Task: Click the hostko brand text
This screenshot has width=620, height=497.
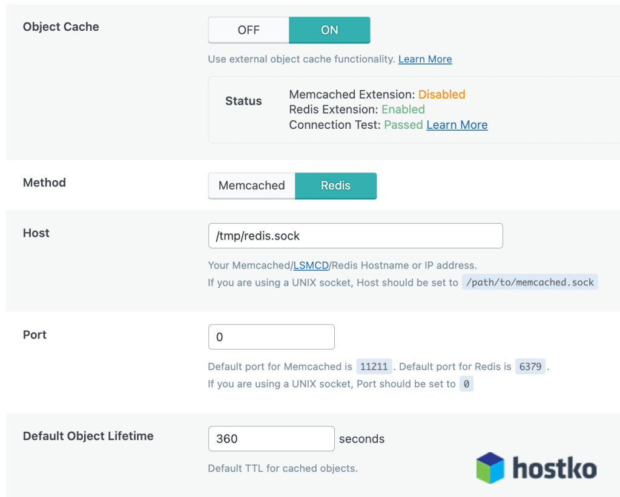Action: 554,469
